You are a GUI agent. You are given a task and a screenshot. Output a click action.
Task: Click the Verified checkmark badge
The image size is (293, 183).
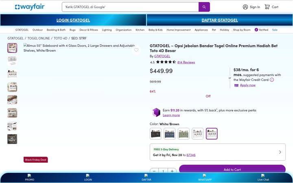[x=256, y=30]
